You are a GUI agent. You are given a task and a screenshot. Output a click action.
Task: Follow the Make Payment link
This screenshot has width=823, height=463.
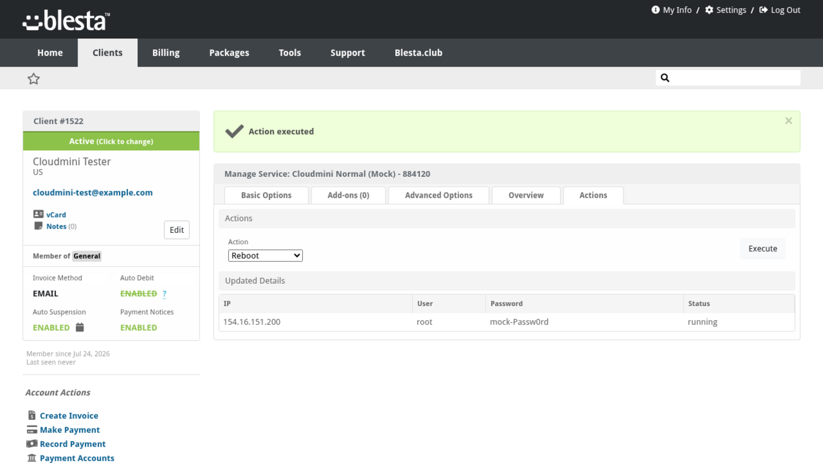[x=70, y=430]
